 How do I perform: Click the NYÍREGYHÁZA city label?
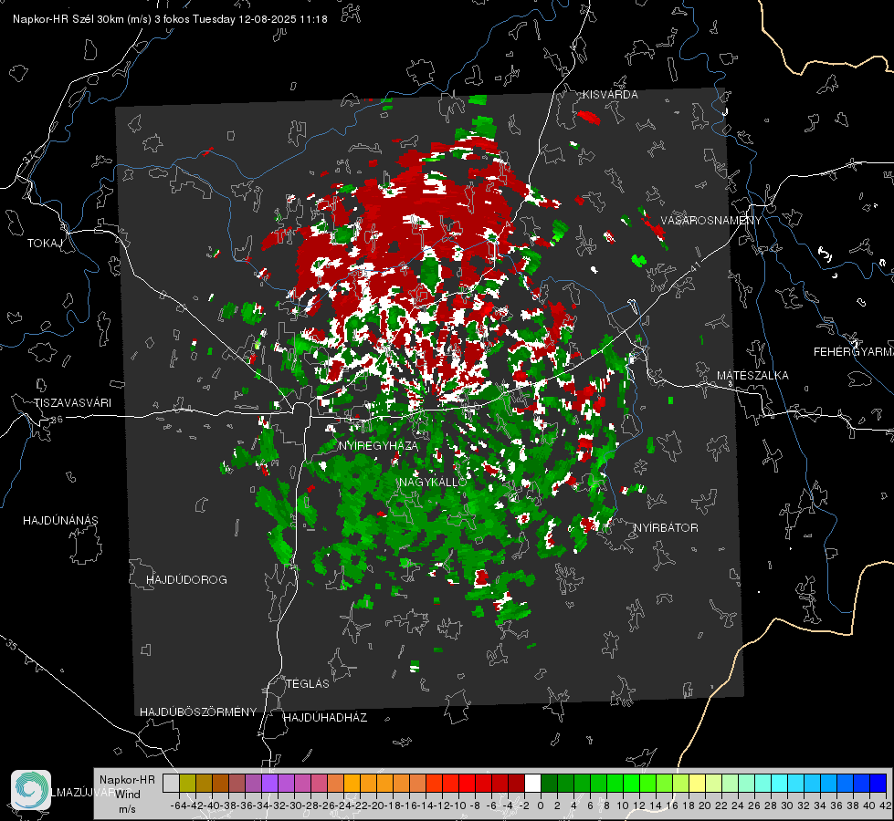[378, 445]
